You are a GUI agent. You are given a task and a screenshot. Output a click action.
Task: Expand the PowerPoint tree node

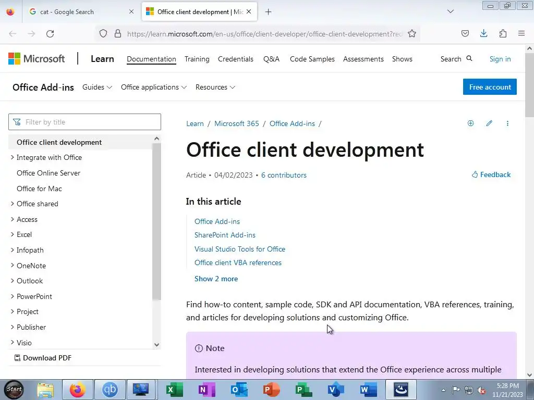pyautogui.click(x=13, y=296)
